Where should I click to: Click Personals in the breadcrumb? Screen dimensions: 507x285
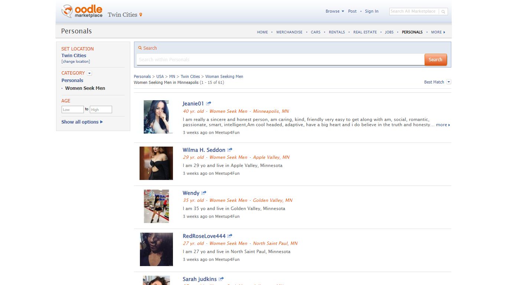pos(142,76)
